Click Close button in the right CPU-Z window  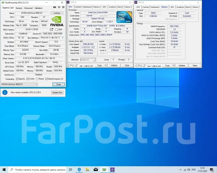[x=195, y=66]
